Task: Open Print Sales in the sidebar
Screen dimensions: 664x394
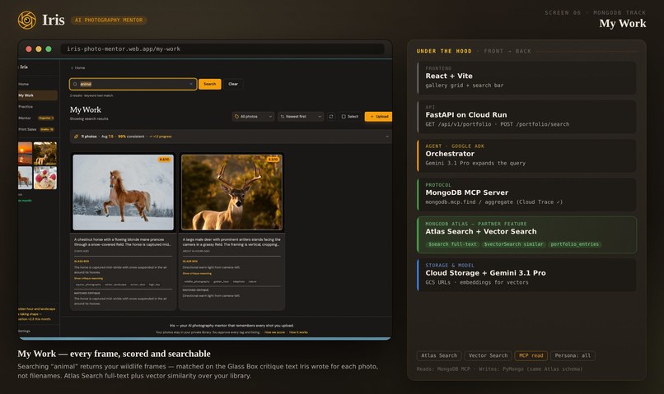Action: (x=27, y=129)
